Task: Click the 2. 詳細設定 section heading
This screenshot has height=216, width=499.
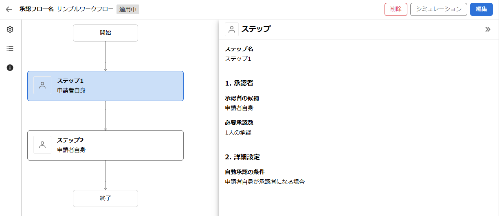Action: [x=242, y=157]
